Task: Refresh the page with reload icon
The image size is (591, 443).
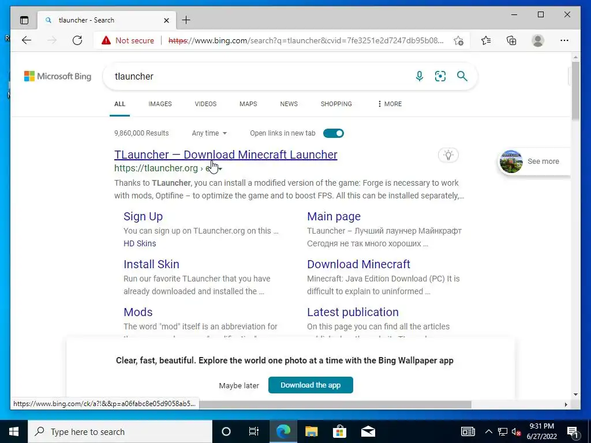Action: (x=77, y=40)
